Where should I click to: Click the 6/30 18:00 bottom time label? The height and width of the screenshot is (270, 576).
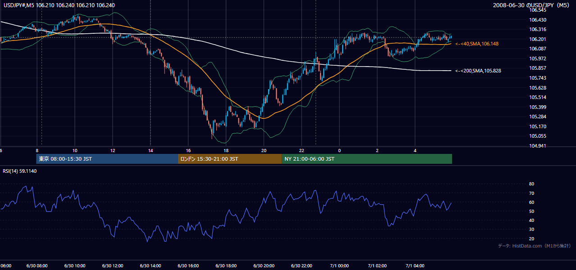click(227, 266)
